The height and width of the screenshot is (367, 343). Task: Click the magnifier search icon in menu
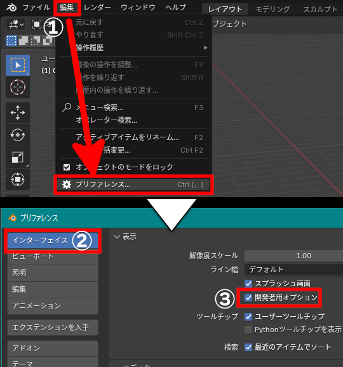67,107
